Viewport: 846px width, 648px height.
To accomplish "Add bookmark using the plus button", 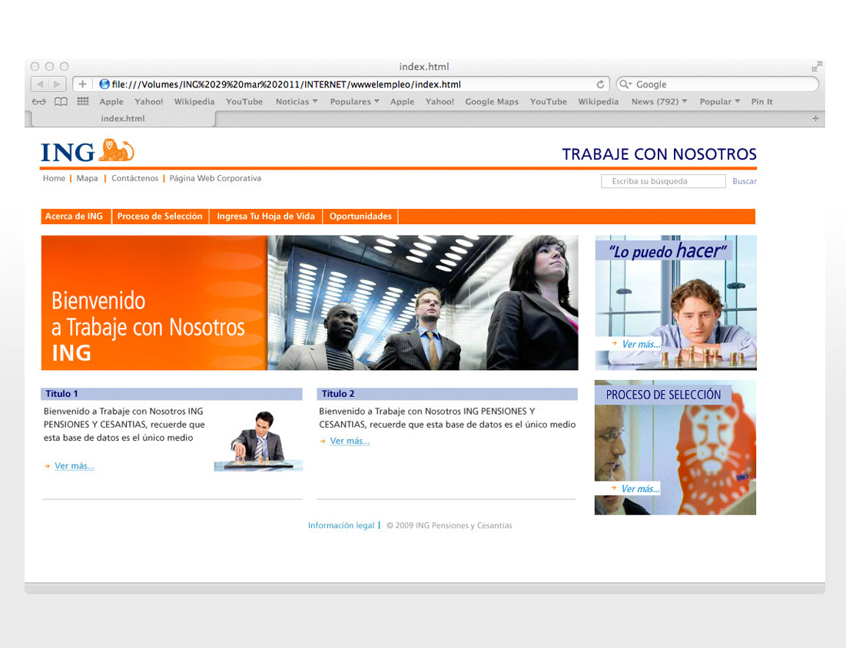I will pos(82,84).
